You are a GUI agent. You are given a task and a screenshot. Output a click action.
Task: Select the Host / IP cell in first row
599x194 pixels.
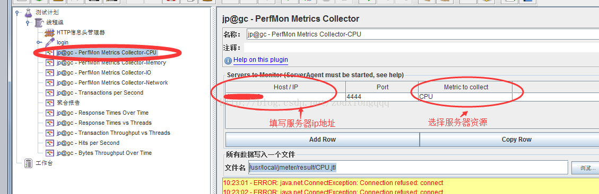click(285, 97)
